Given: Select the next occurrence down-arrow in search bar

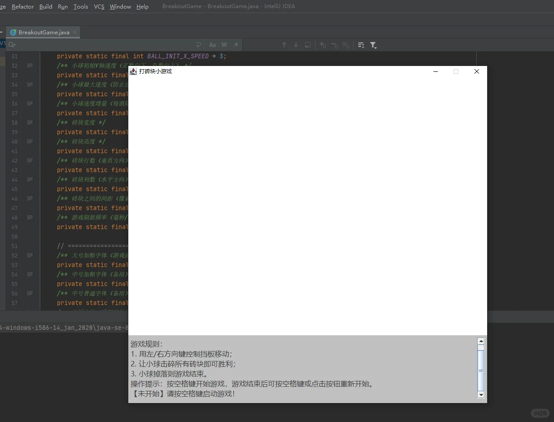Looking at the screenshot, I should pyautogui.click(x=296, y=45).
